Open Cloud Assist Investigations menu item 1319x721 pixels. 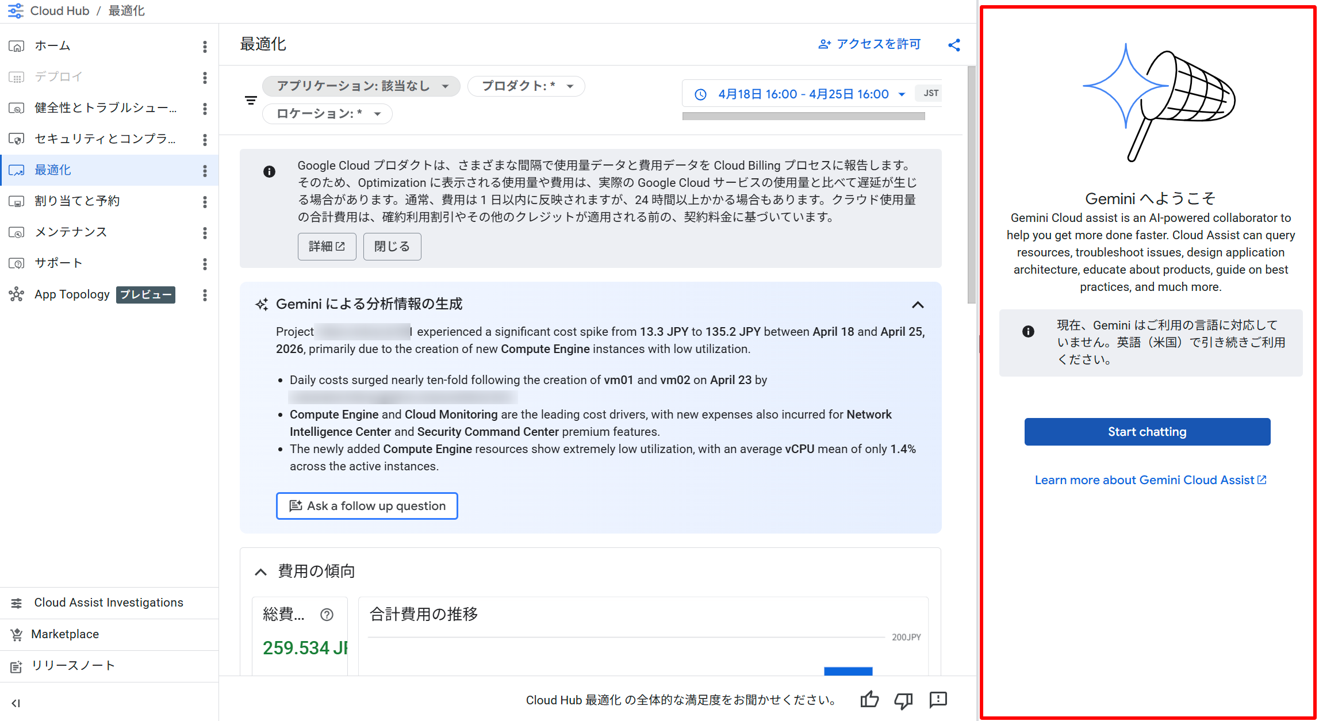(108, 603)
